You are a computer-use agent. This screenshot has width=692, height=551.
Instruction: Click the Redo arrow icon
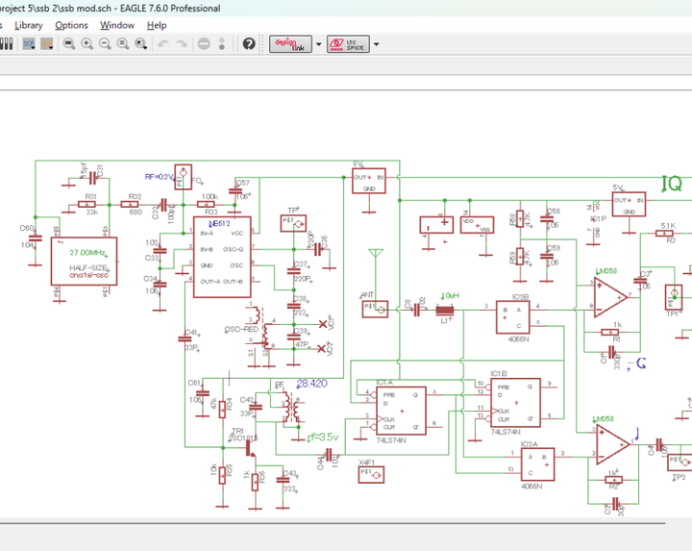[181, 44]
